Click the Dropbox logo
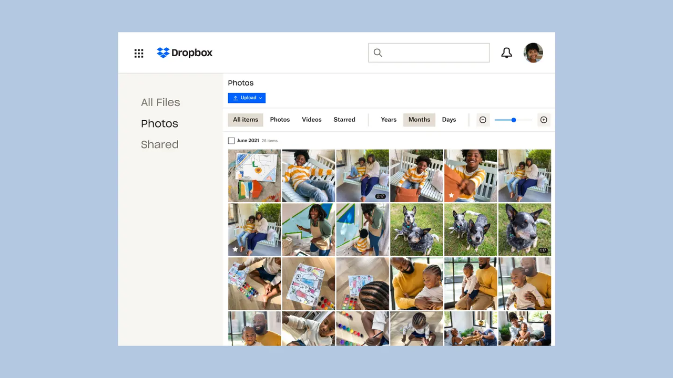This screenshot has width=673, height=378. click(x=185, y=53)
